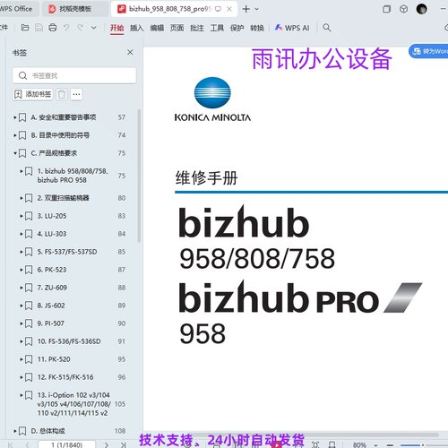The height and width of the screenshot is (448, 448).
Task: Switch to the 转换 ribbon tab
Action: click(x=257, y=28)
